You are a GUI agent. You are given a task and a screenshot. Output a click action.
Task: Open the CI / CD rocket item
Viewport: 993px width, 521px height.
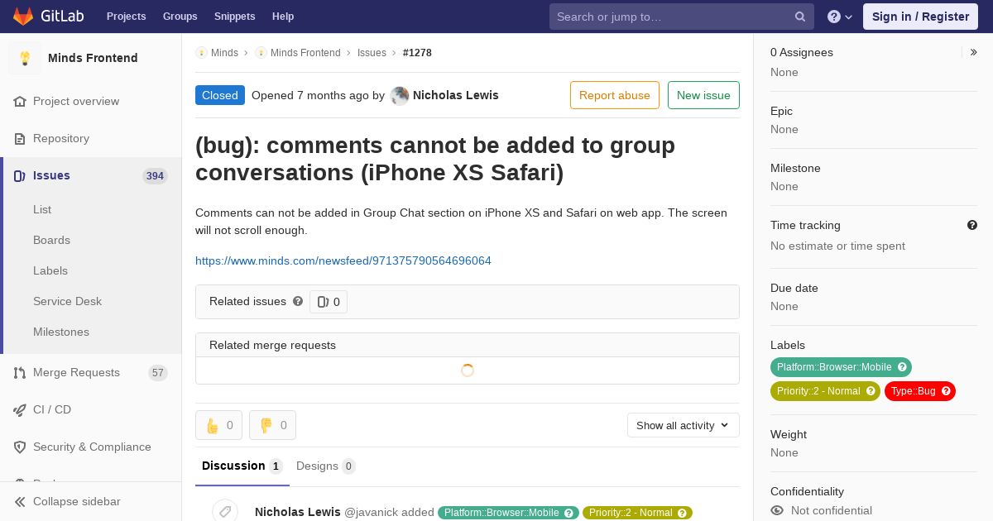click(x=52, y=409)
